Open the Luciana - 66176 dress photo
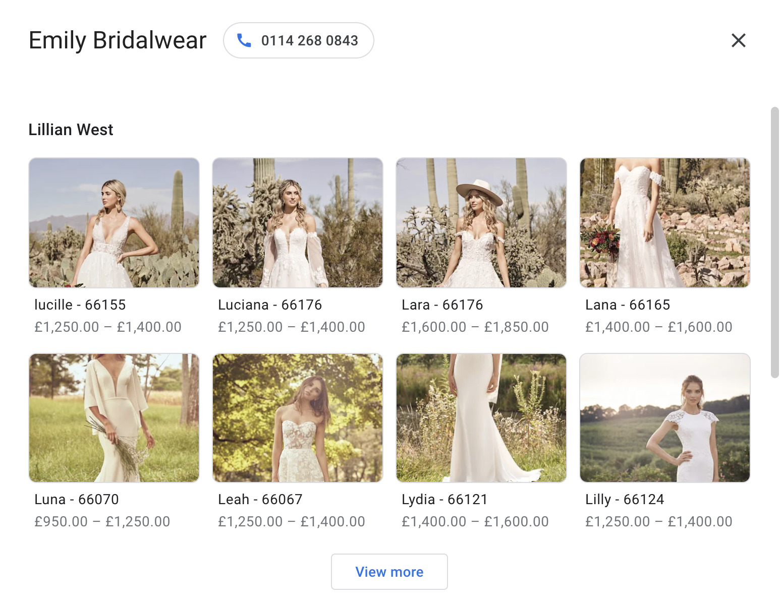 coord(298,223)
